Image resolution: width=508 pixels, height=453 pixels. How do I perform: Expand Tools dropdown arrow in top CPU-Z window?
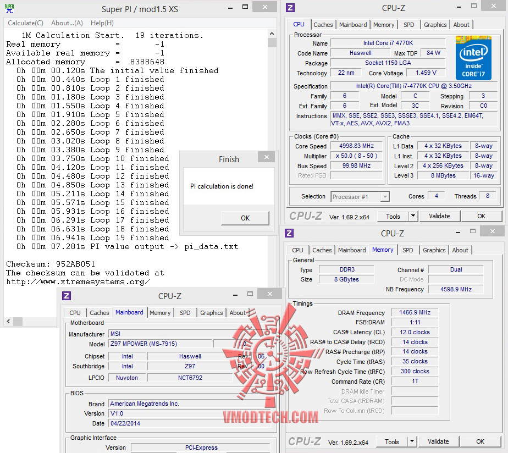413,216
